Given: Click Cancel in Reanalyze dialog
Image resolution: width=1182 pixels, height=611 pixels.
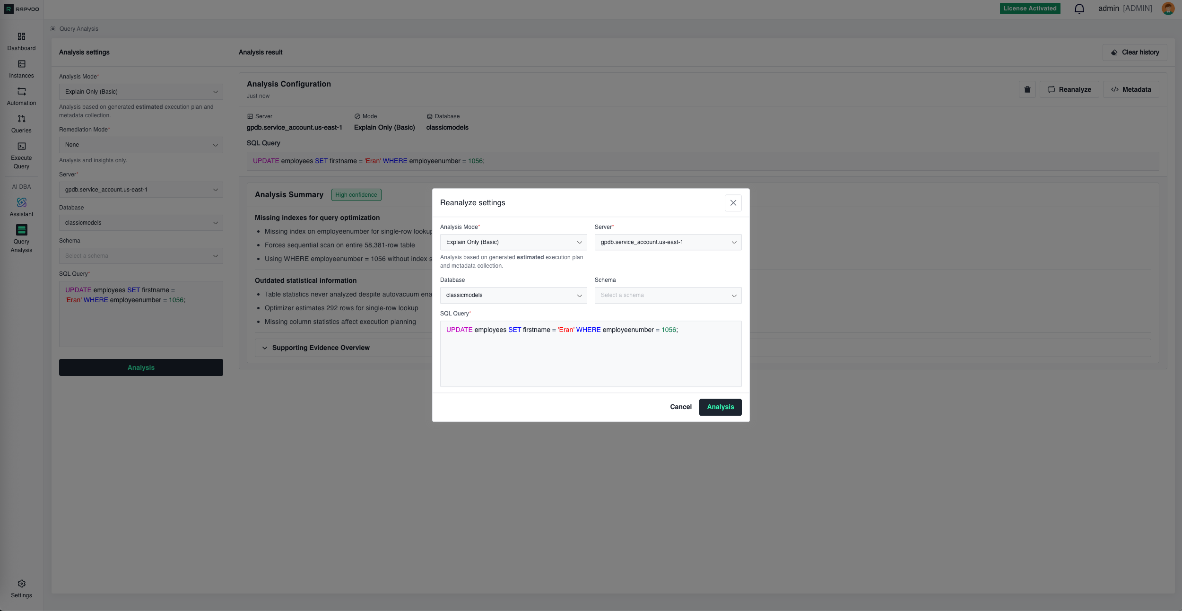Looking at the screenshot, I should pos(680,407).
